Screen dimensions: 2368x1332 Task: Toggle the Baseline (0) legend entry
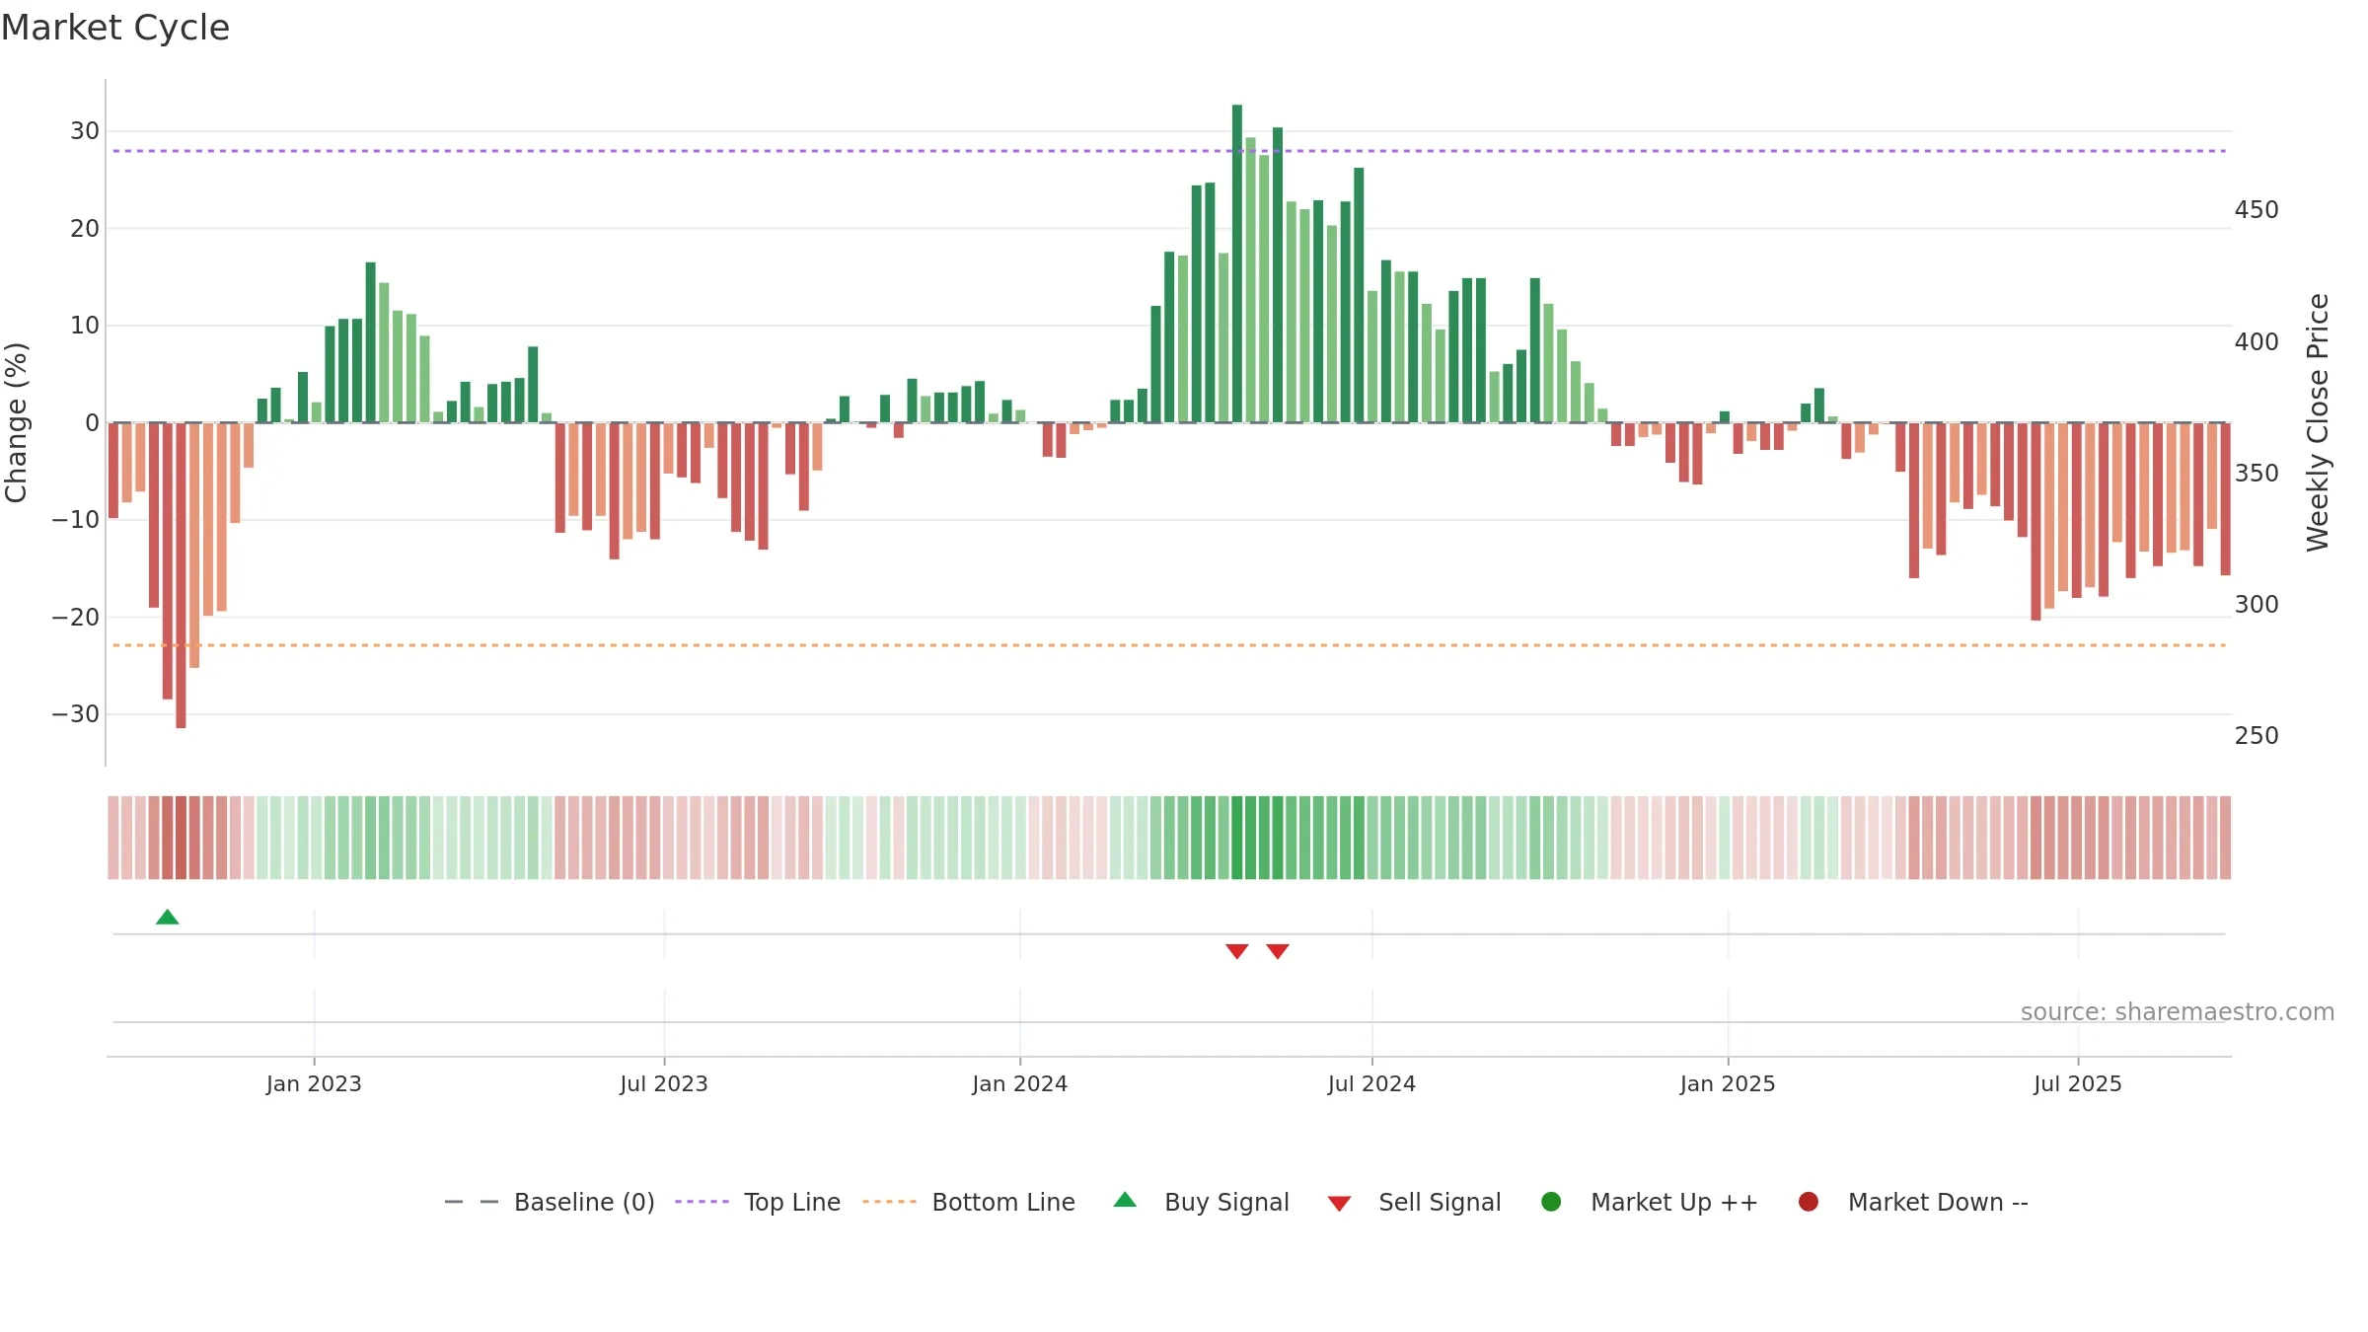[x=550, y=1202]
